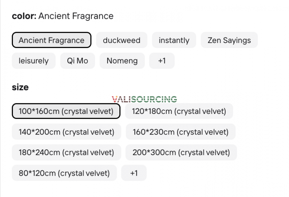Show the extra size option with +1
The image size is (289, 197).
pyautogui.click(x=134, y=173)
